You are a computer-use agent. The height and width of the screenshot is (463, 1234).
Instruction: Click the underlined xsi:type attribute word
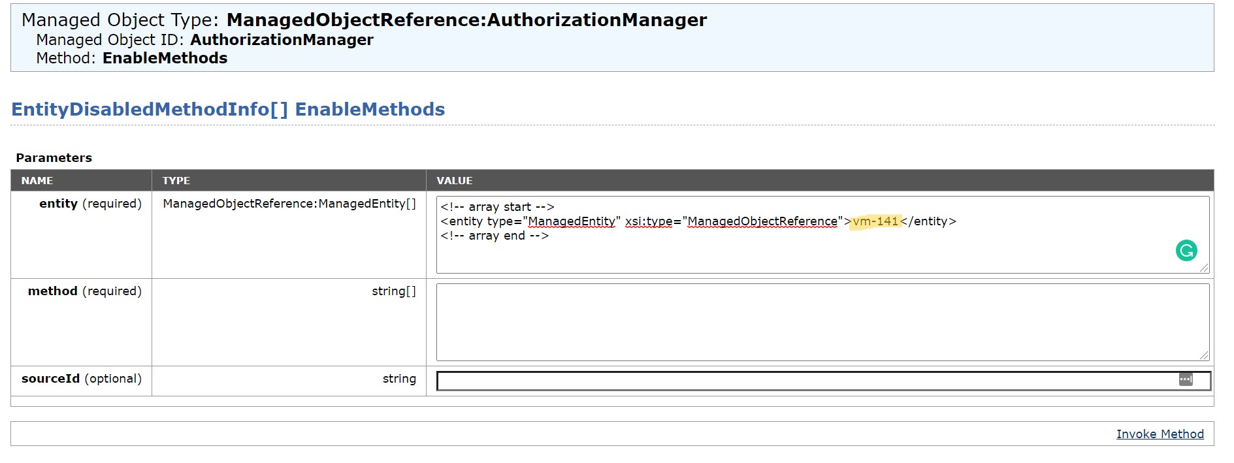tap(649, 221)
